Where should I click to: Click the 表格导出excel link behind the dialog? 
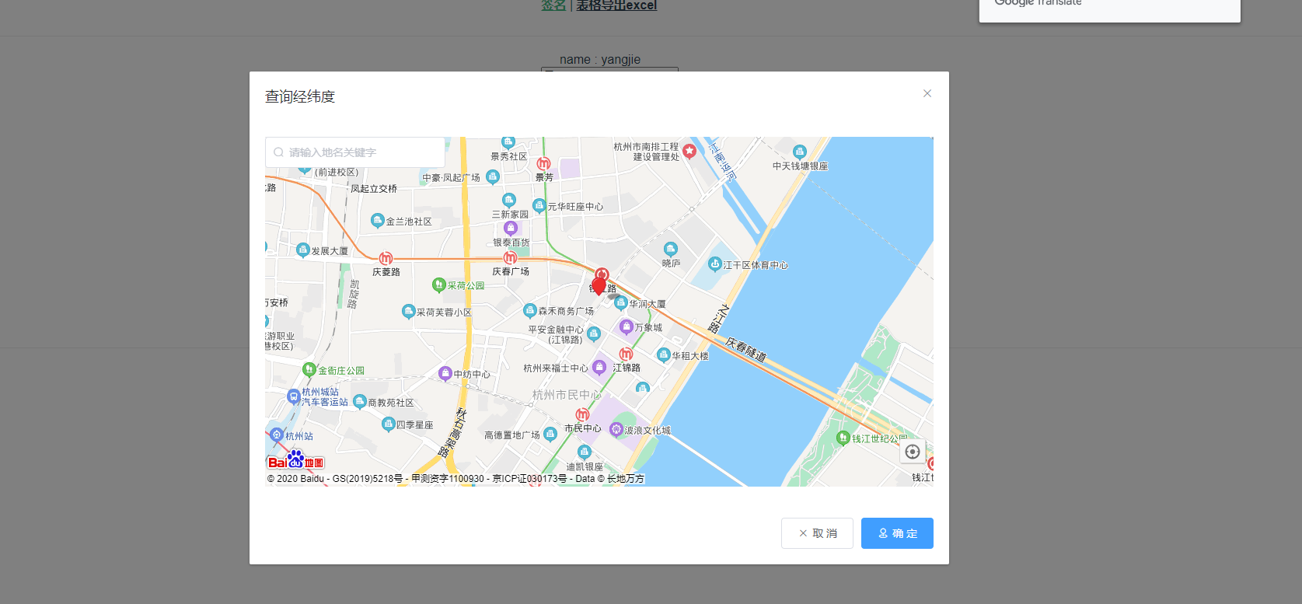coord(616,5)
